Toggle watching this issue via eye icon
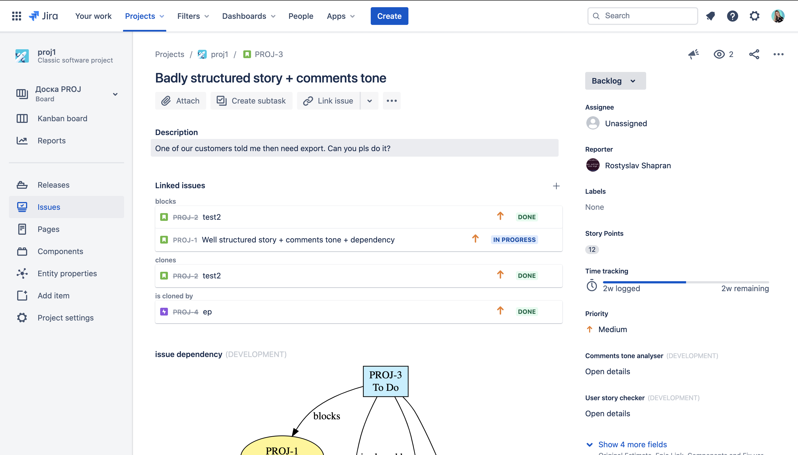 719,54
